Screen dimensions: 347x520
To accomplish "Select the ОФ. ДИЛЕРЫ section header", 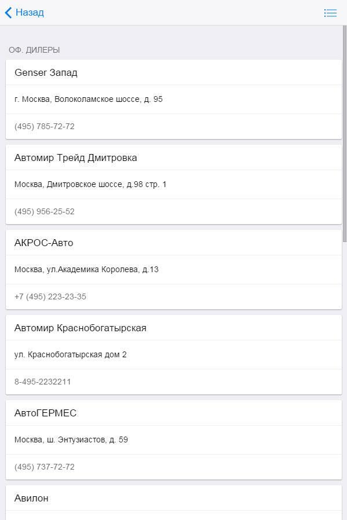I will 33,50.
